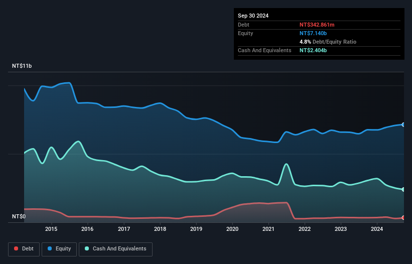Click the NT$0 y-axis label
This screenshot has height=264, width=412.
coord(19,216)
